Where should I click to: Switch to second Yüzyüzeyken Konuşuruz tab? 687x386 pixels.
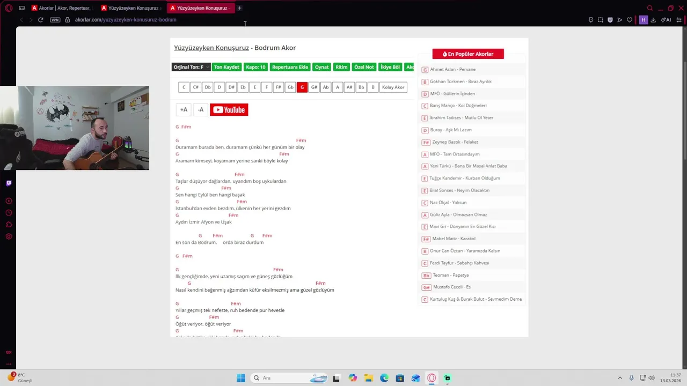pyautogui.click(x=131, y=8)
